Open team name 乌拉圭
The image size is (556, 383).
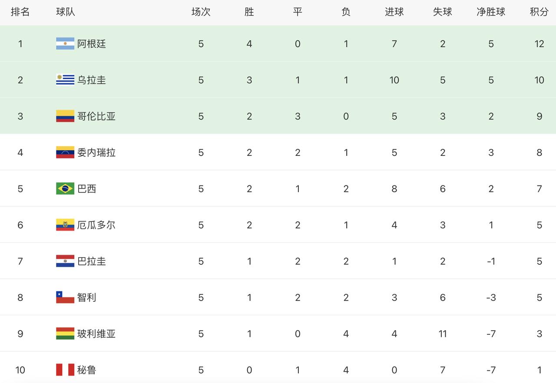[92, 80]
